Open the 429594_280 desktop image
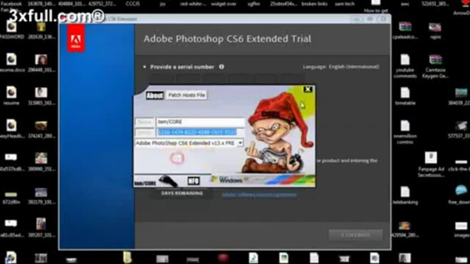The width and height of the screenshot is (470, 264). click(404, 229)
